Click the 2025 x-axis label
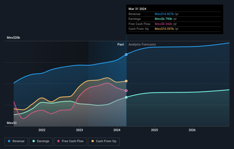Screen dimensions: 234x149 click(154, 130)
